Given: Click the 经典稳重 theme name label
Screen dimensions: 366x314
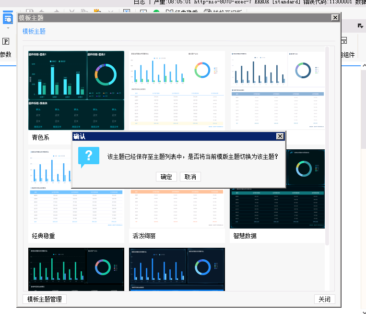Looking at the screenshot, I should click(44, 236).
